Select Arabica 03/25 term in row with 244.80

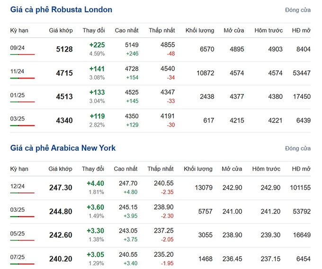(x=18, y=210)
